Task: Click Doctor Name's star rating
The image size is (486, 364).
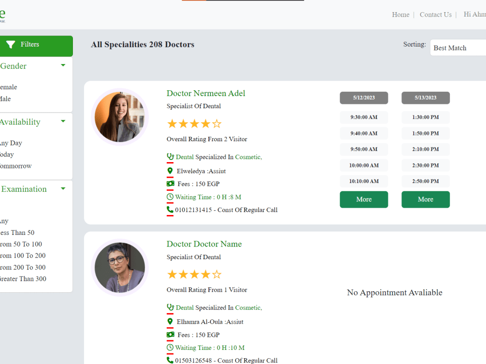Action: [194, 274]
